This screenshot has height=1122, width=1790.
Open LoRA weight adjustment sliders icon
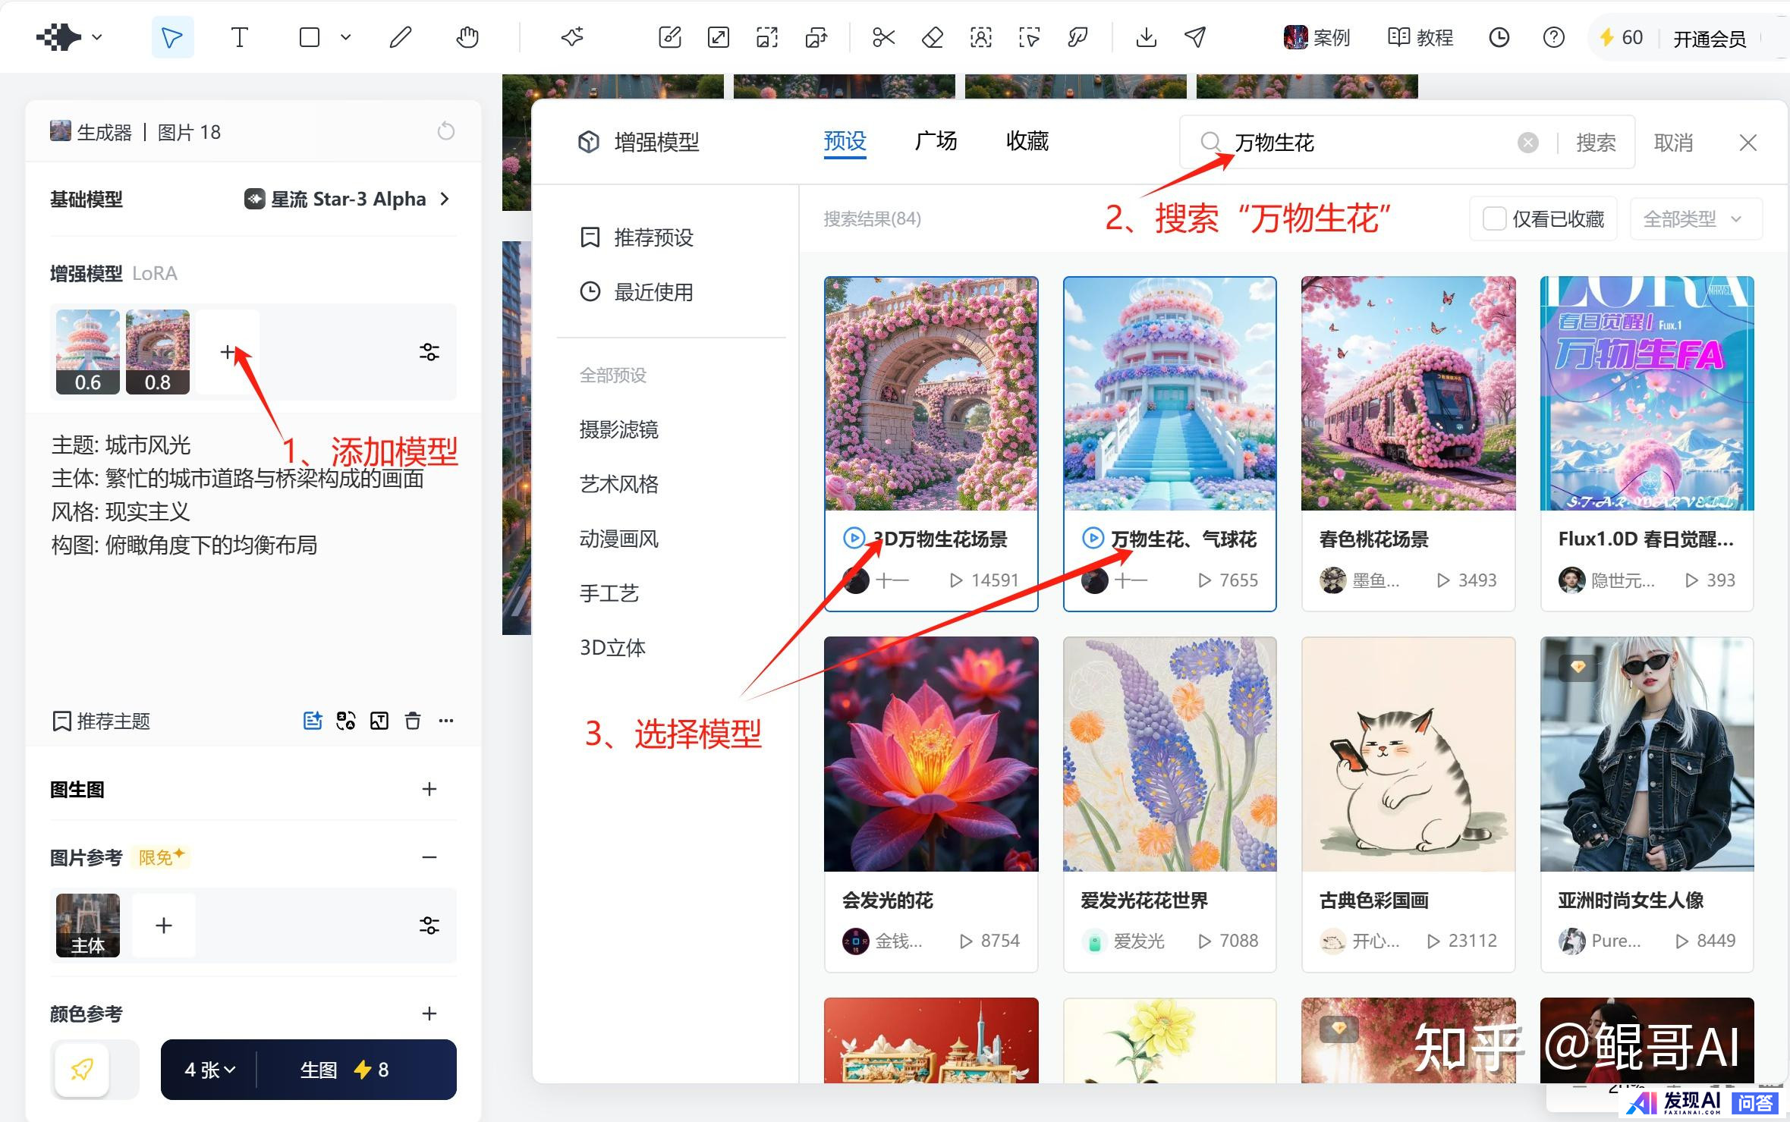click(429, 352)
